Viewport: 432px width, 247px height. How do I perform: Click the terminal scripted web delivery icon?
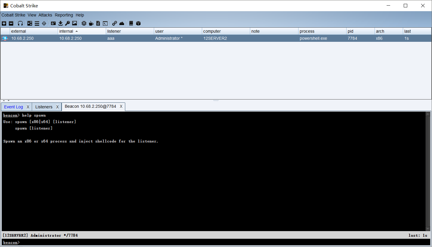click(x=105, y=23)
